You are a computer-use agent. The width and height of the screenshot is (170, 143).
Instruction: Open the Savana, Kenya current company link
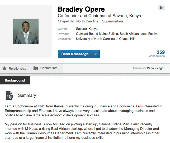tap(87, 29)
